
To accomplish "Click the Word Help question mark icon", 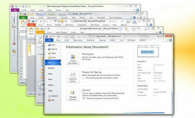I will 171,40.
